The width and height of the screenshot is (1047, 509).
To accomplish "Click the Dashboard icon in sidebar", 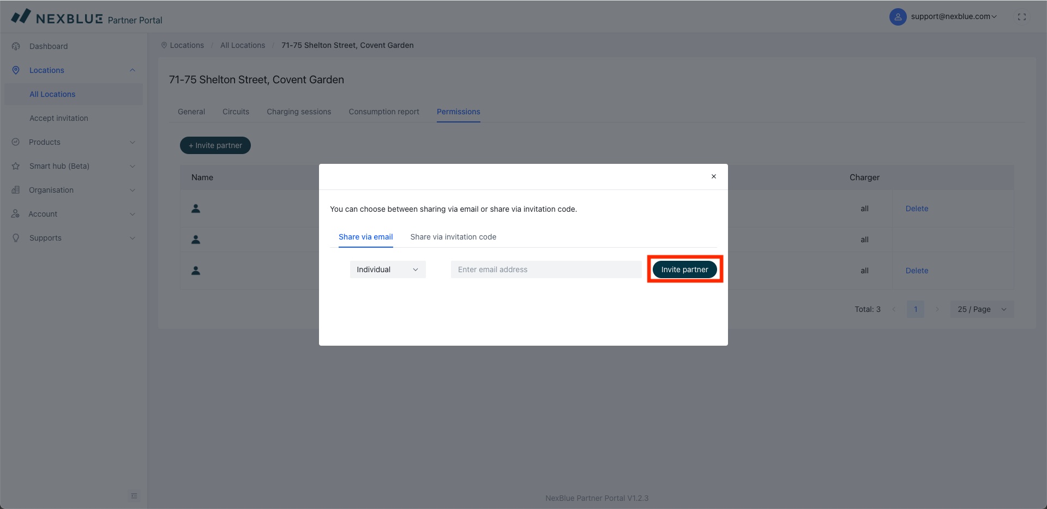I will [x=16, y=46].
